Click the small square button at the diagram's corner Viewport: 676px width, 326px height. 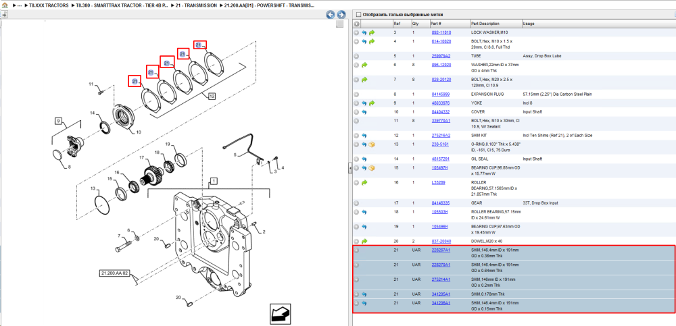pos(340,24)
